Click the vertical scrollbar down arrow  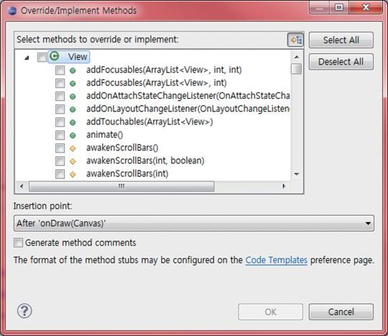pos(297,174)
